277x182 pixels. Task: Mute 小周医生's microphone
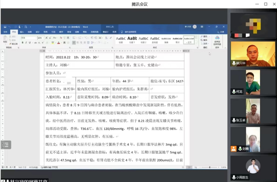tap(234, 177)
